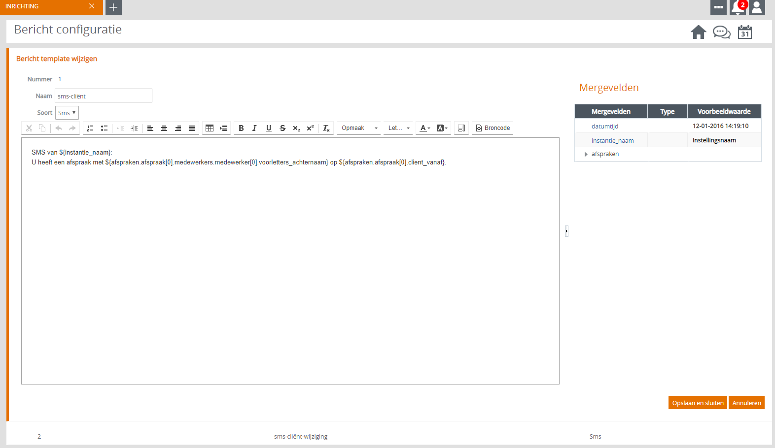Click the value 12-01-2016 14:19:10

[x=720, y=126]
